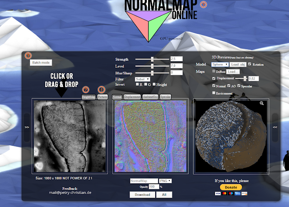Switch to the HeightMap tab

tap(89, 97)
